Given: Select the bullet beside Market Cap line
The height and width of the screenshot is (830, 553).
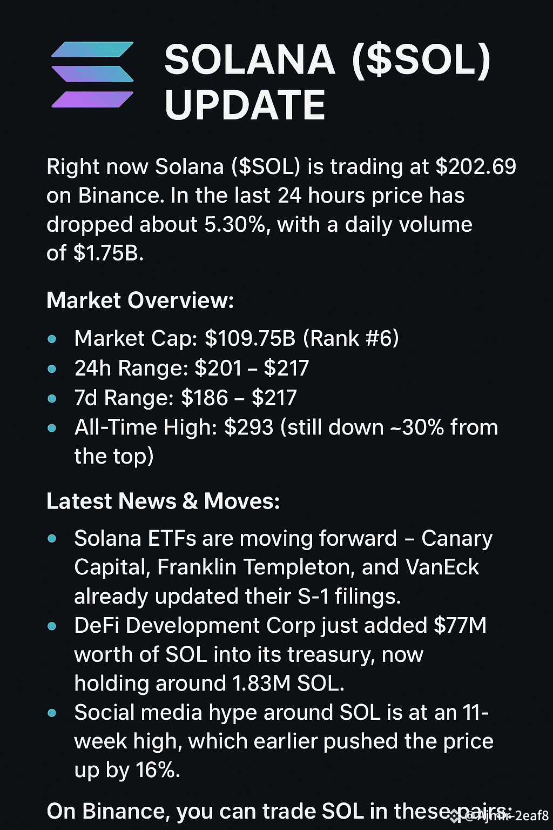Looking at the screenshot, I should pyautogui.click(x=52, y=339).
